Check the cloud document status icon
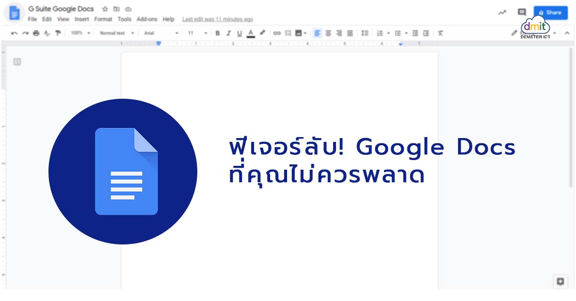 click(x=128, y=9)
